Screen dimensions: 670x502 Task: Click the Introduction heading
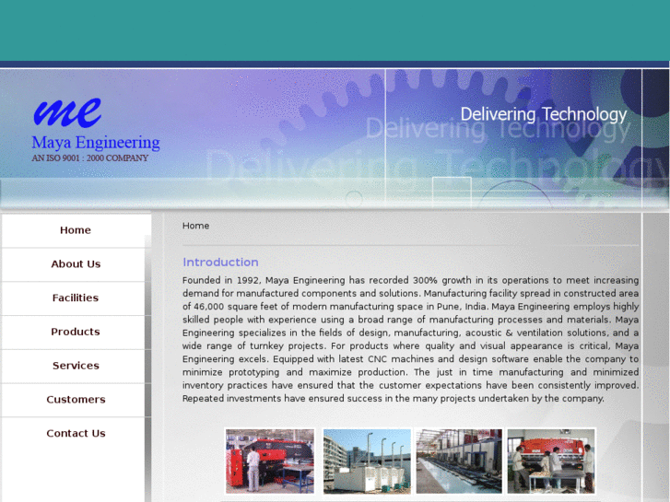pyautogui.click(x=220, y=262)
